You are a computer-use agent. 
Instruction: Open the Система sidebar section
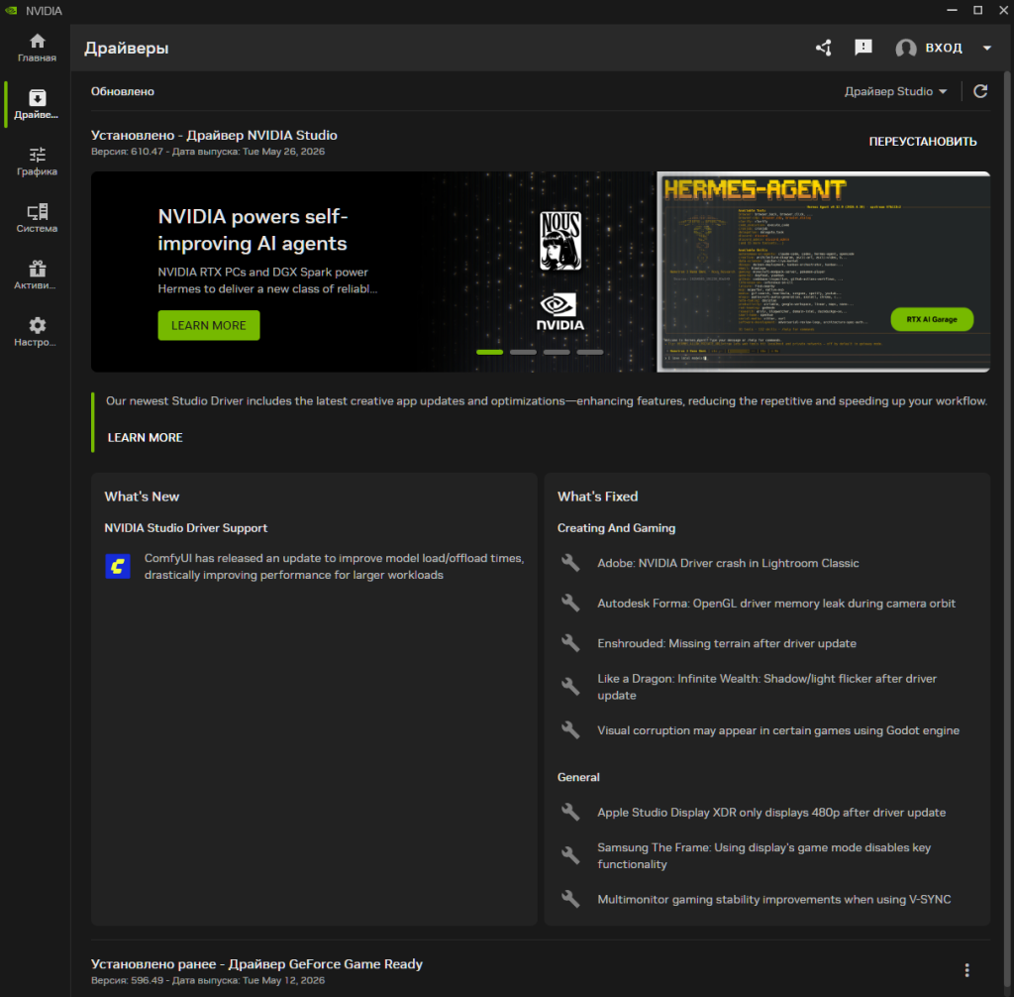click(x=37, y=219)
